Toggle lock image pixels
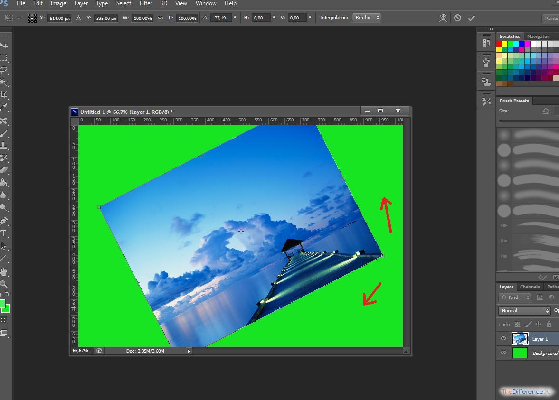Image resolution: width=559 pixels, height=400 pixels. click(528, 324)
